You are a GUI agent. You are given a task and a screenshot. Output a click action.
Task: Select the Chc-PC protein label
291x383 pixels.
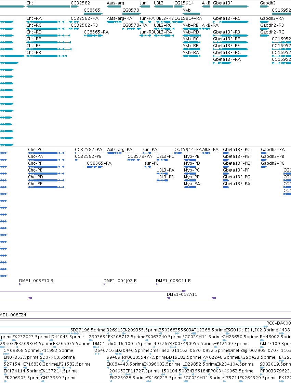[35, 150]
